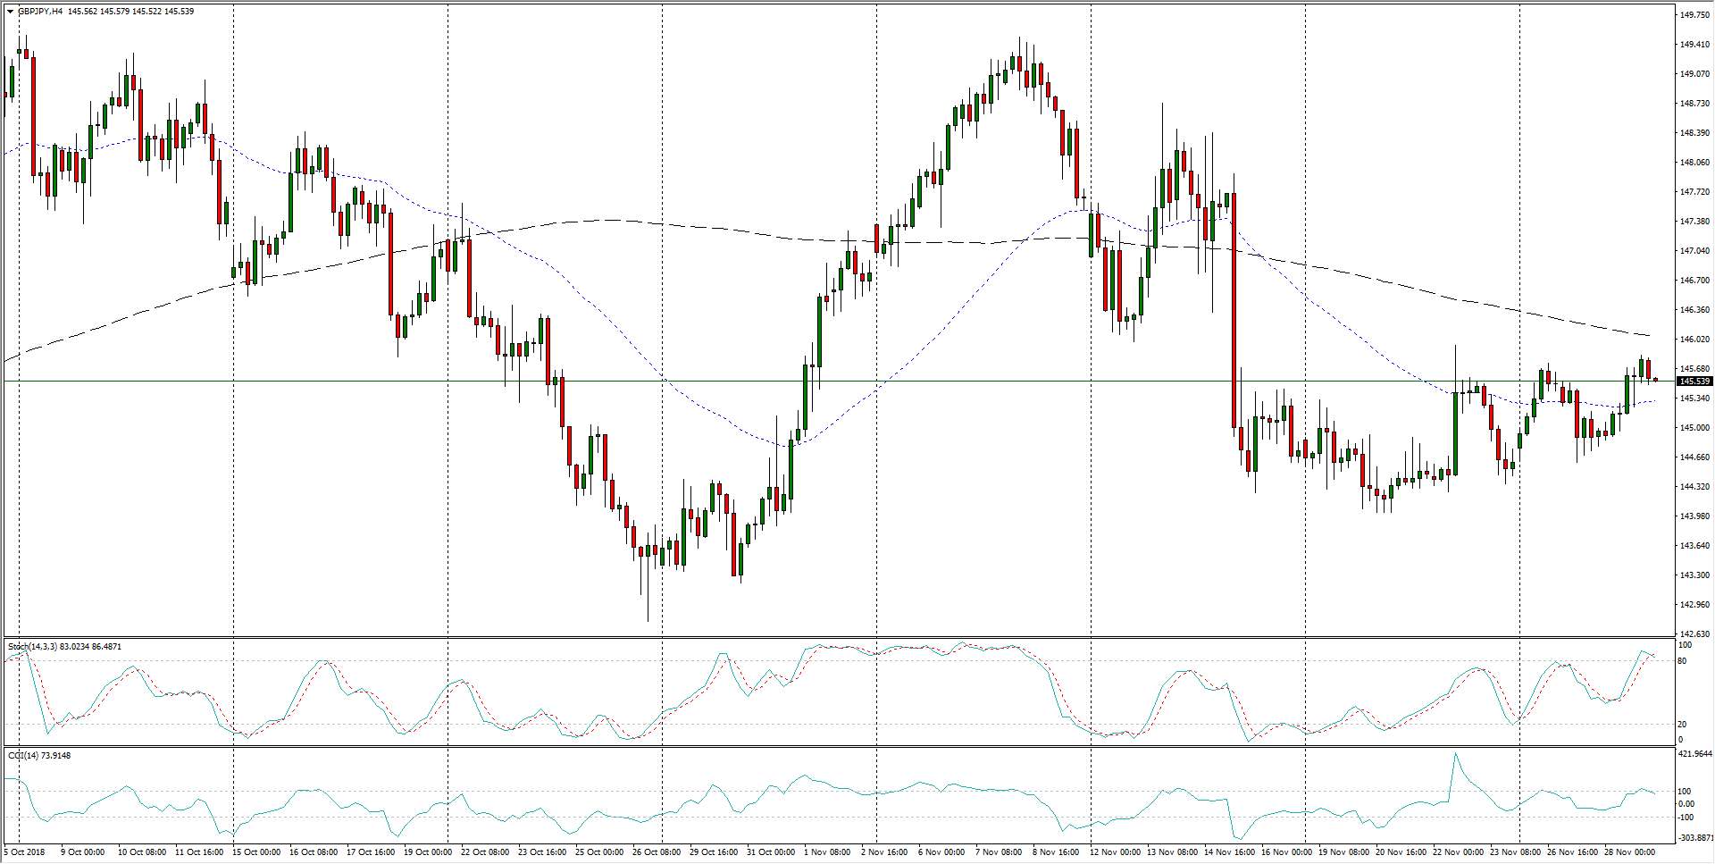Click the Stochastic 20 level label

[x=1682, y=724]
